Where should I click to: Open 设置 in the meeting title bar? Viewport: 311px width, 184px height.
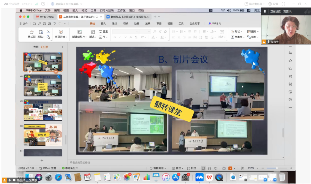click(273, 4)
